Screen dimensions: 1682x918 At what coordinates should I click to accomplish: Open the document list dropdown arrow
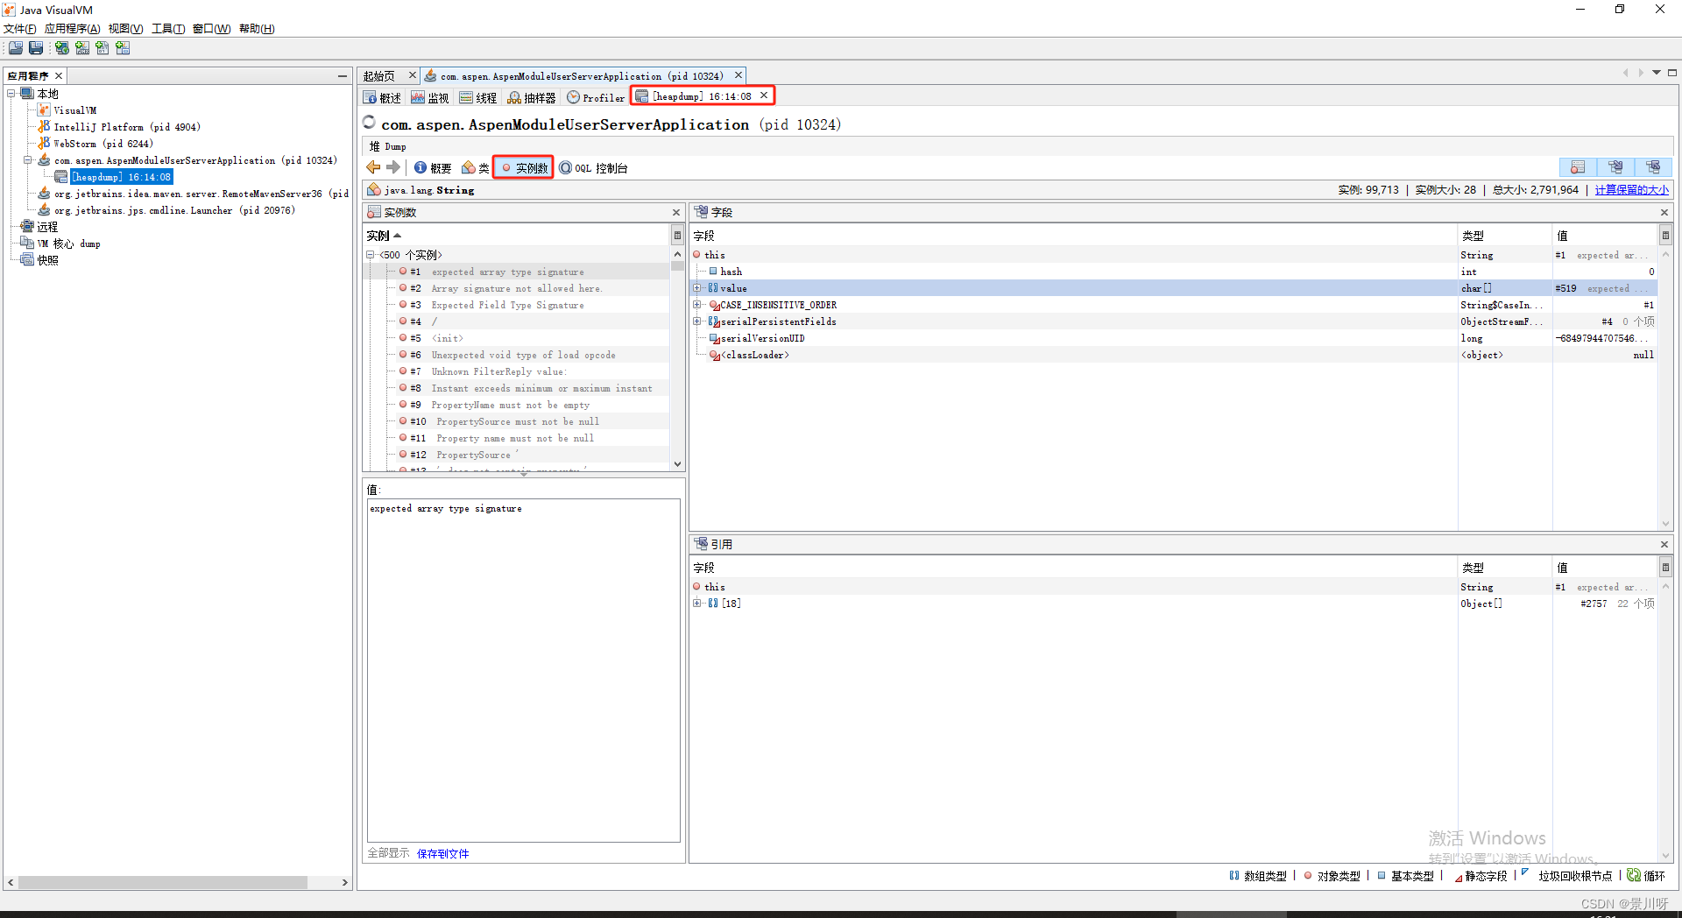tap(1657, 73)
